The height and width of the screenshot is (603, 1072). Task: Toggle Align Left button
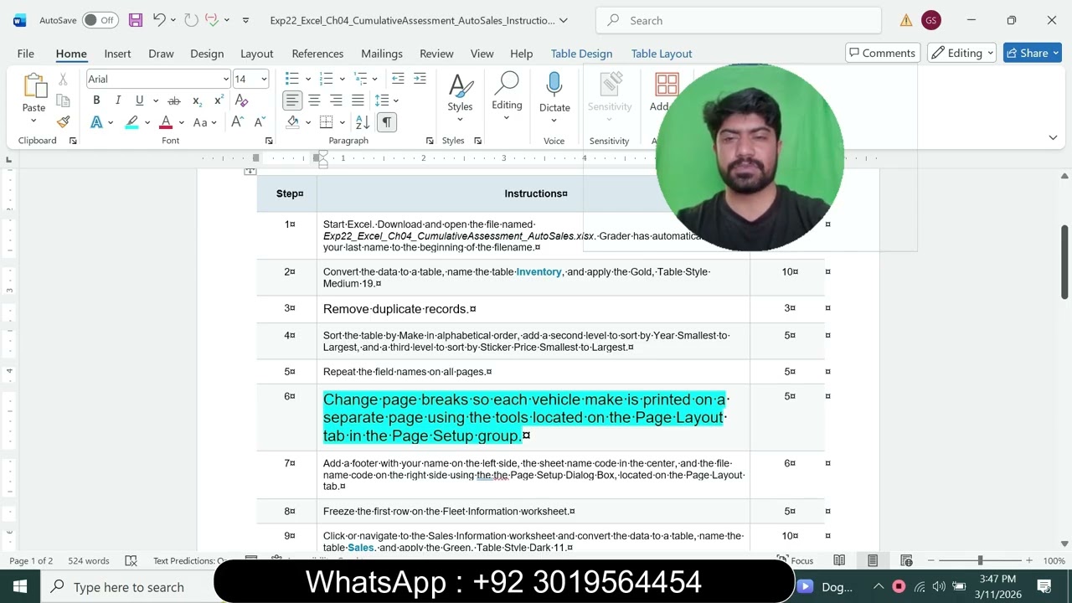291,100
